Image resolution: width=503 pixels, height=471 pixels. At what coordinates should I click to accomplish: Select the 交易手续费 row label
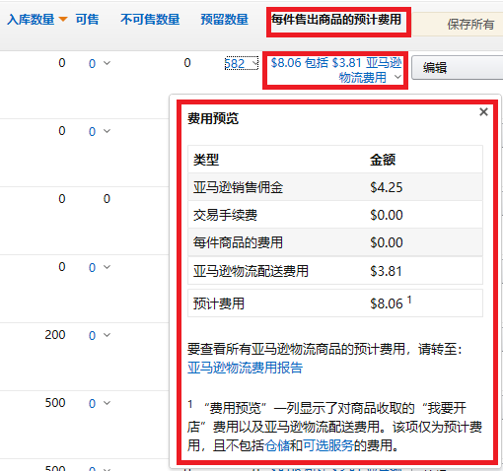[225, 215]
